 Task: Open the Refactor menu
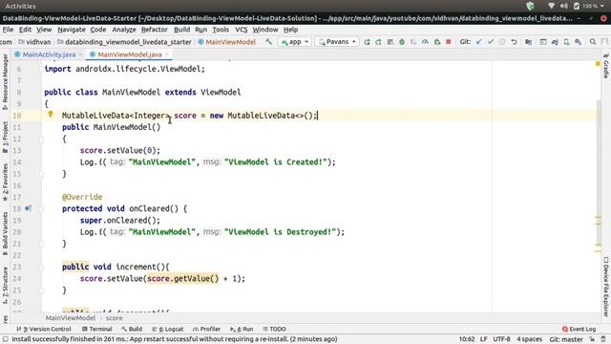[155, 30]
